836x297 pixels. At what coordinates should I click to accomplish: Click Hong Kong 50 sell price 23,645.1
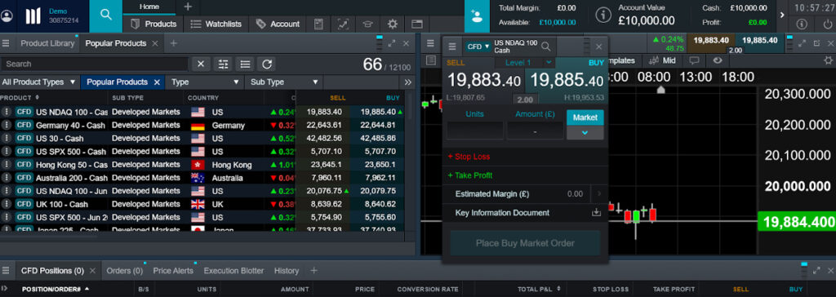coord(325,165)
